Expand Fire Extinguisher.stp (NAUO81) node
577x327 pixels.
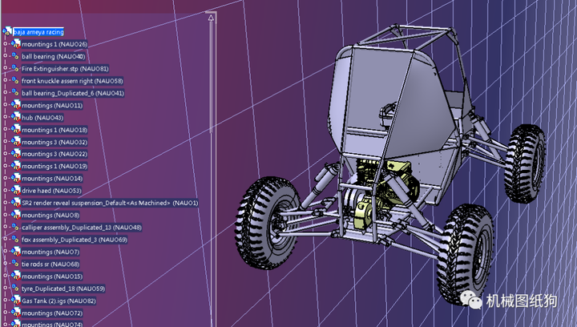pos(5,68)
